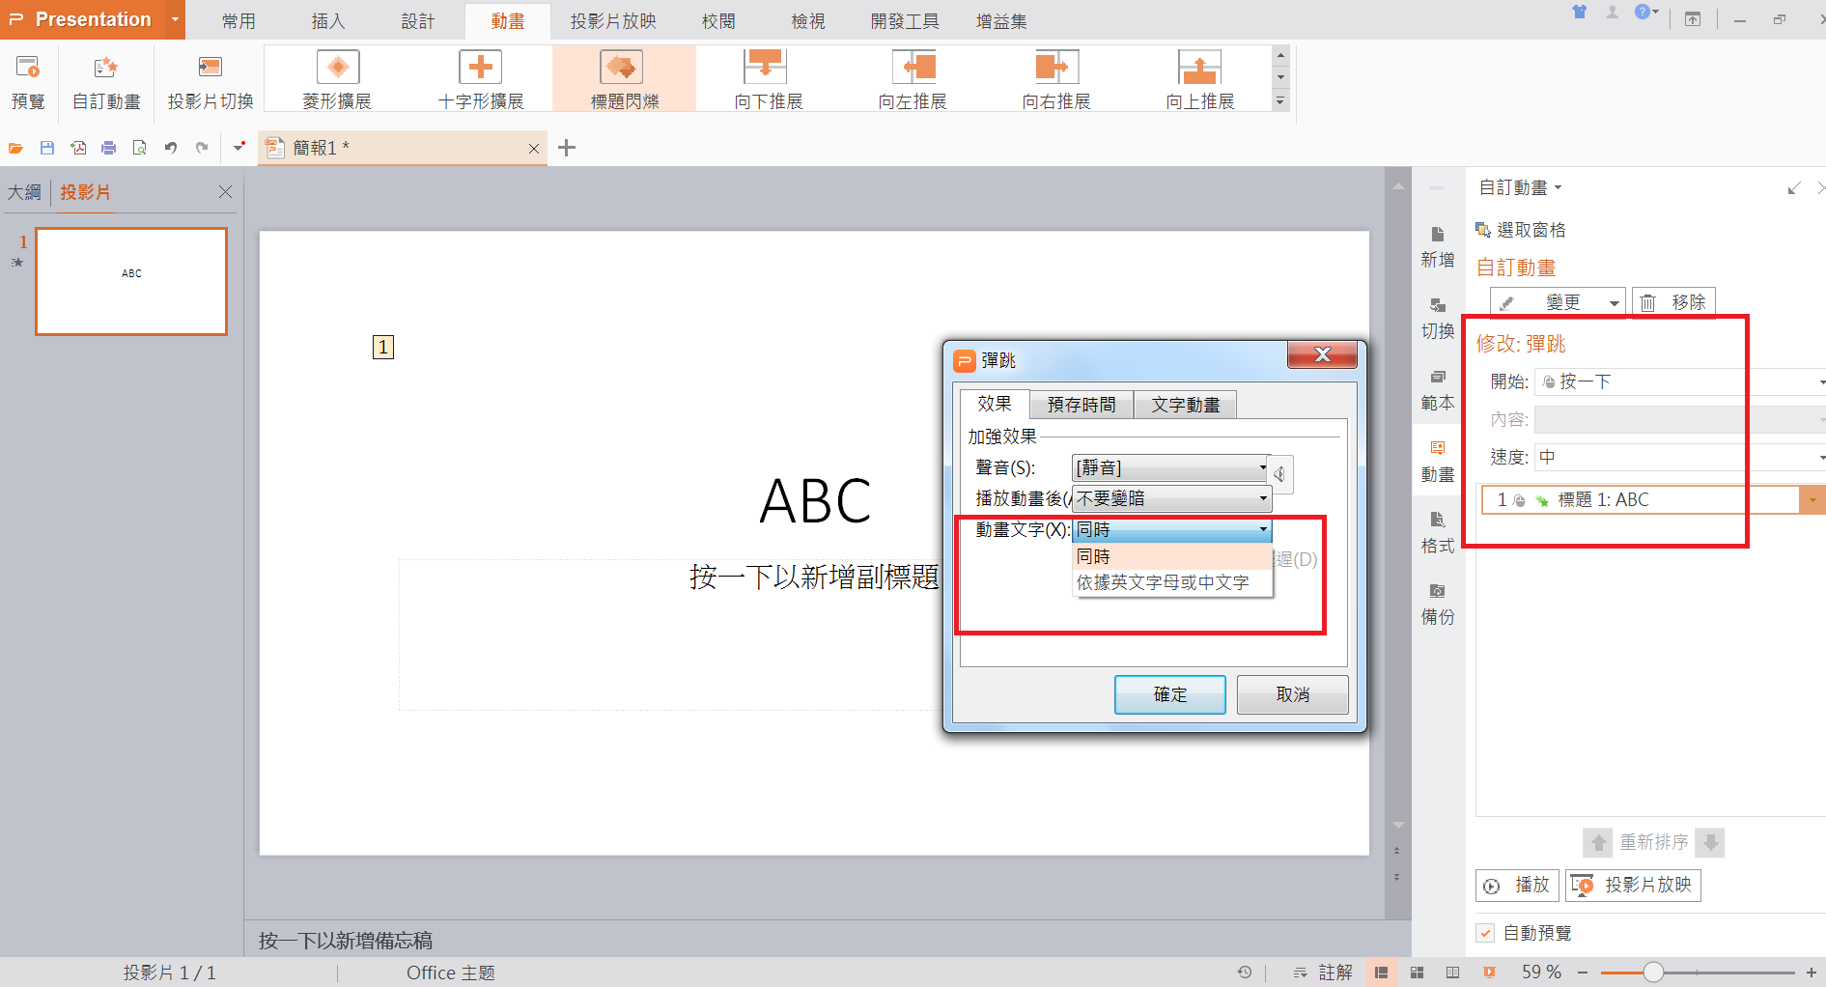This screenshot has width=1826, height=987.
Task: Switch to 文字動畫 tab in dialog
Action: click(x=1186, y=405)
